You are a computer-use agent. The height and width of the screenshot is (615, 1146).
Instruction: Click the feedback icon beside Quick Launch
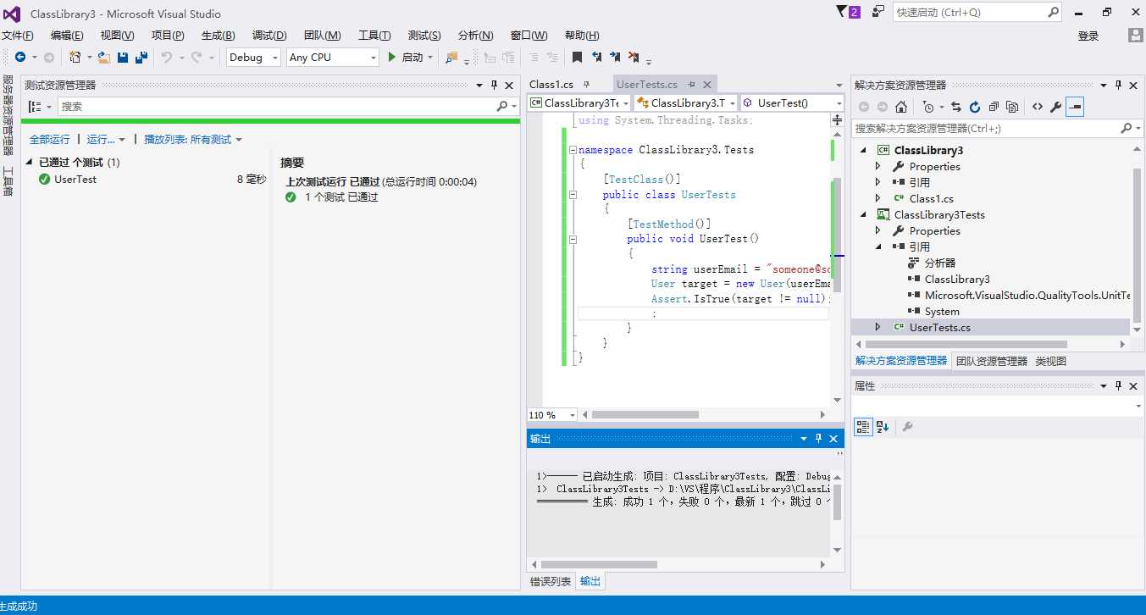877,12
